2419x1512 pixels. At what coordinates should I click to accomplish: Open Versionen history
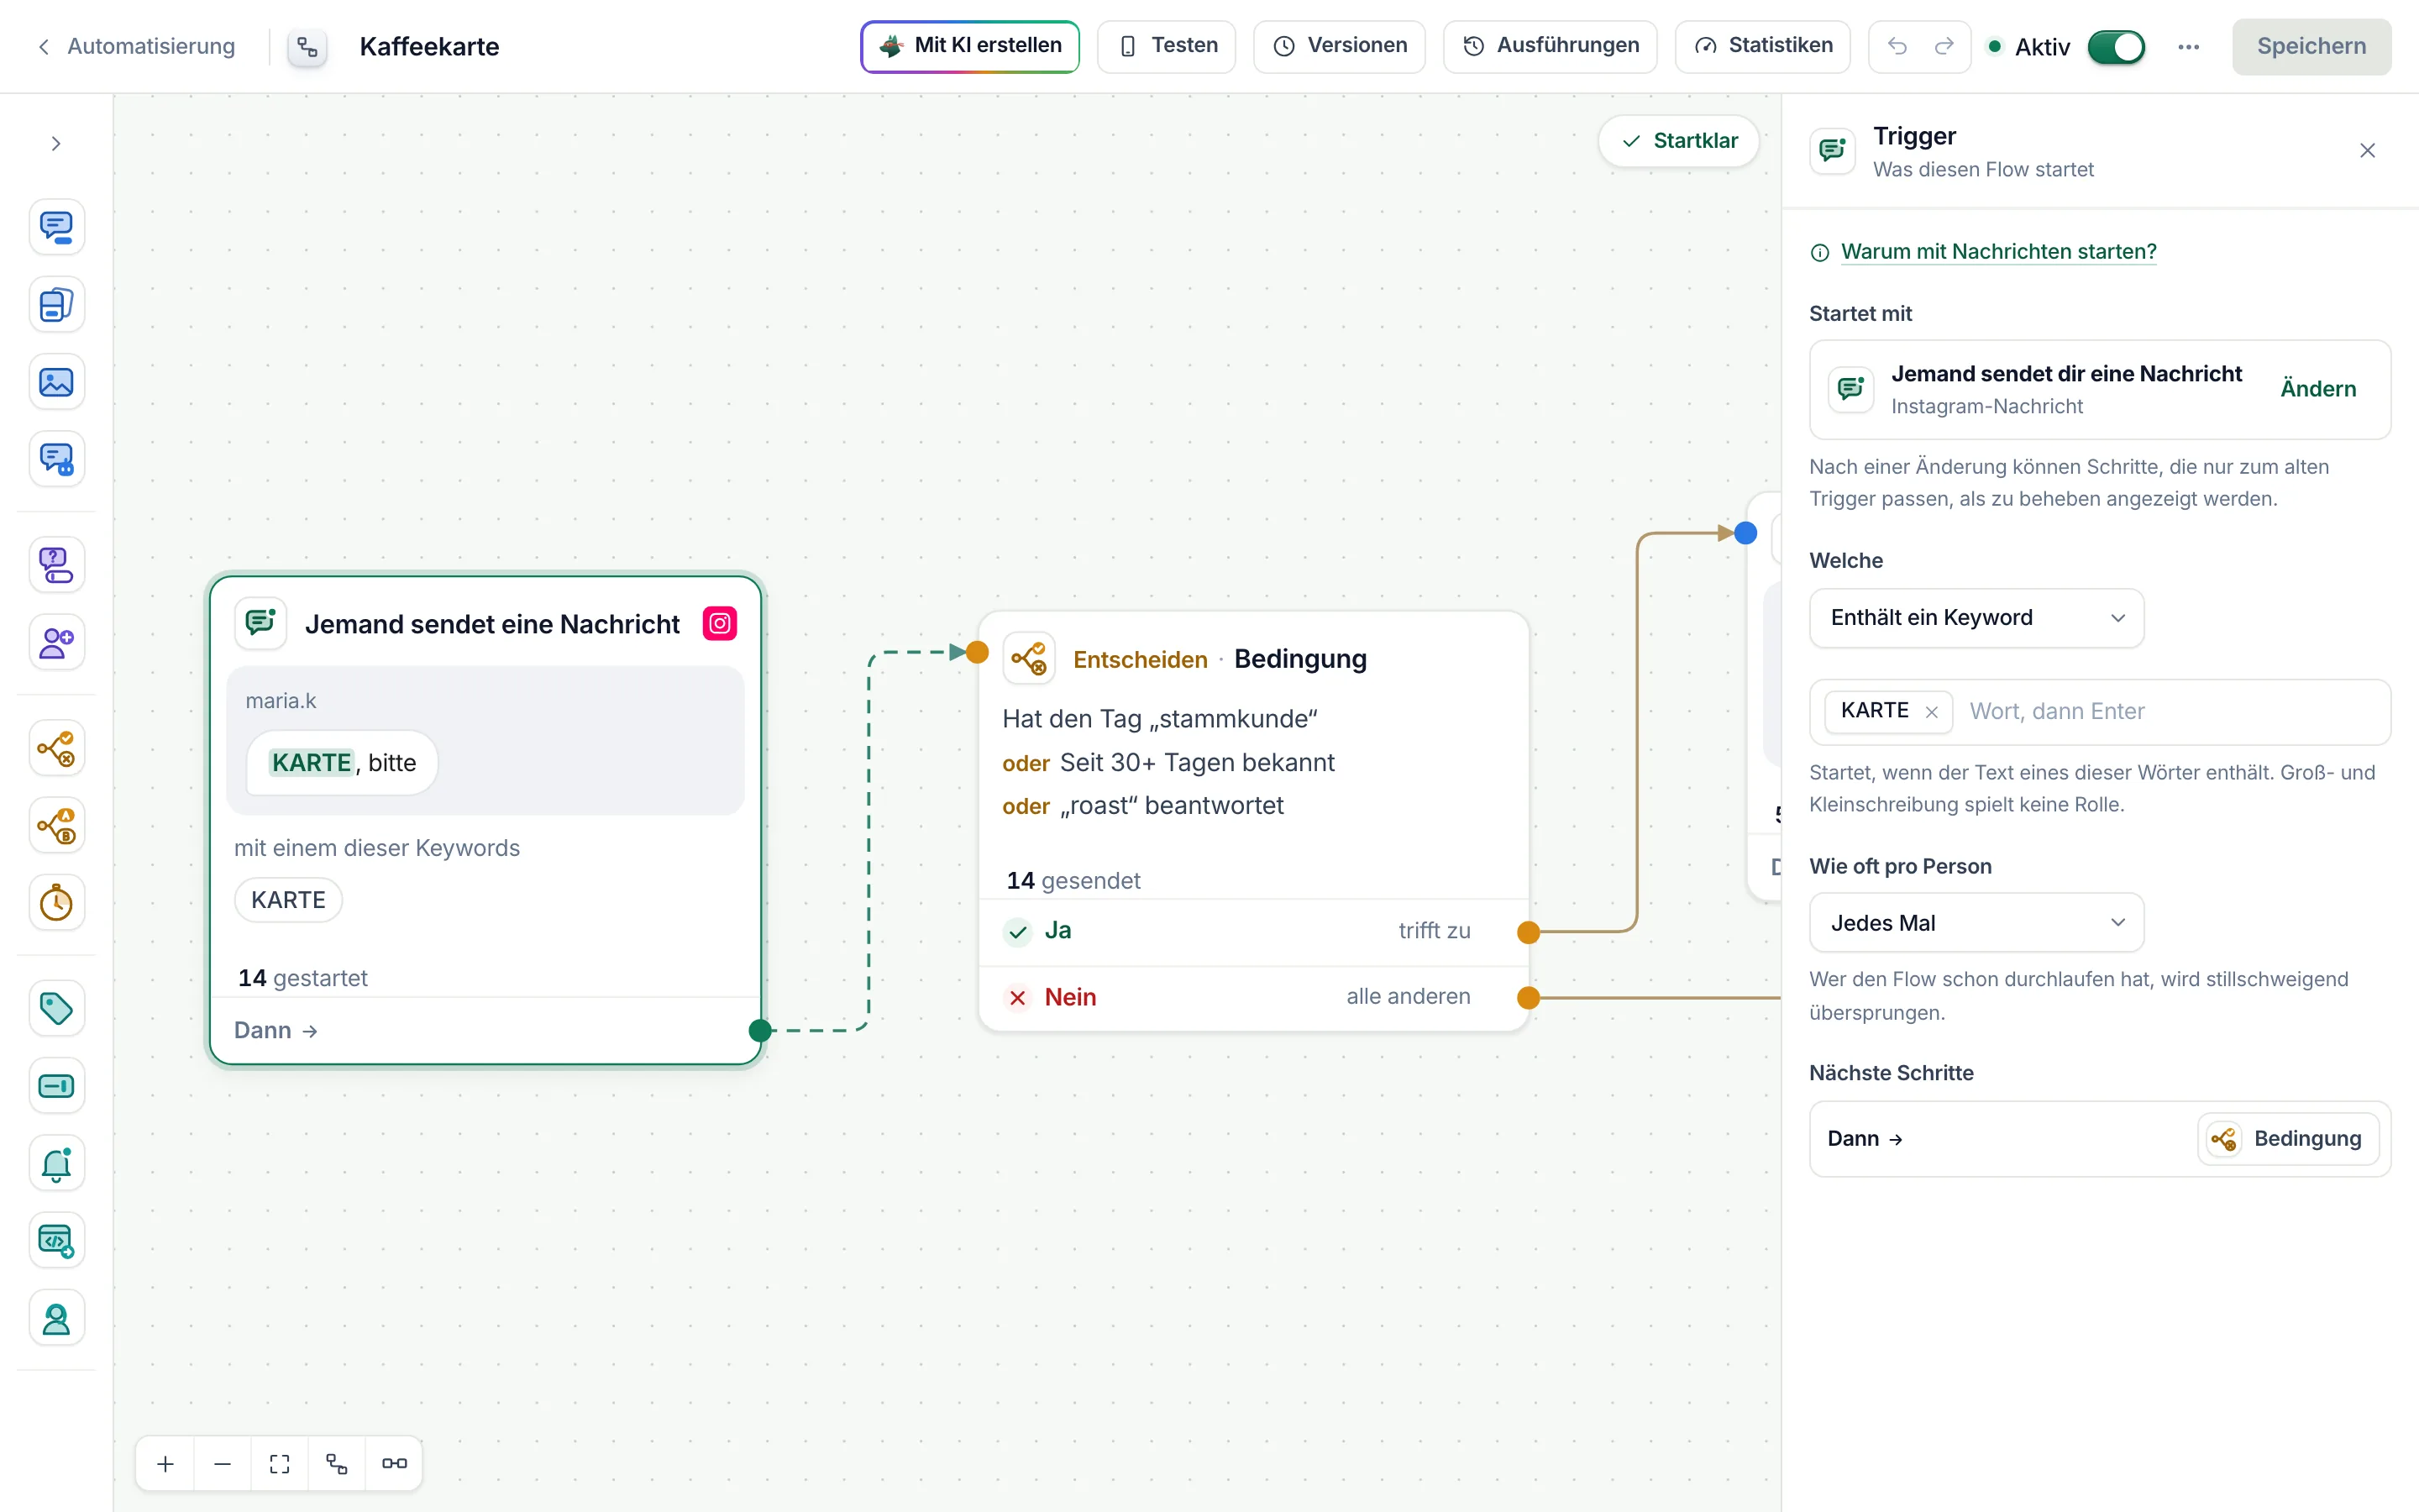pyautogui.click(x=1340, y=46)
